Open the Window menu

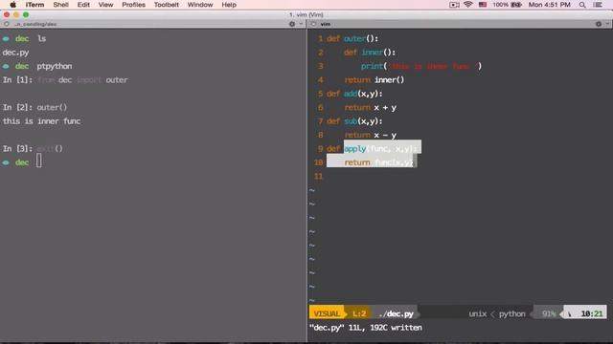click(x=200, y=5)
